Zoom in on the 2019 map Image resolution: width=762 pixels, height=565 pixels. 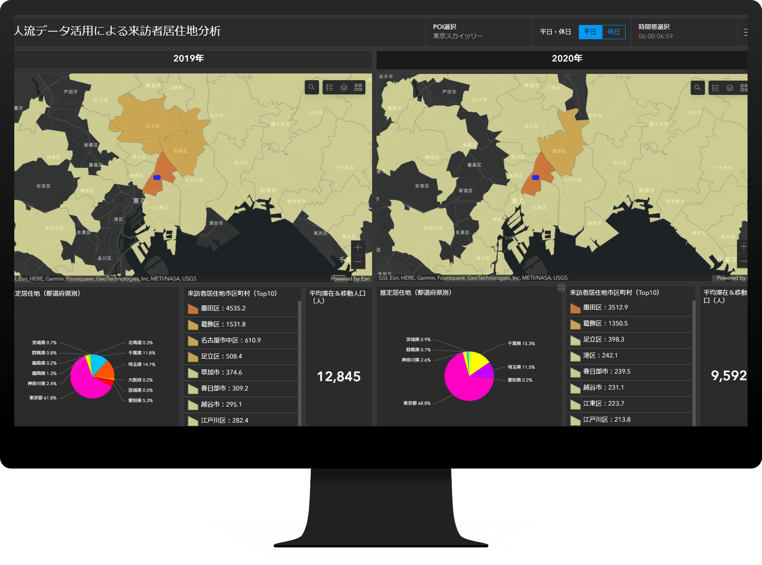[358, 247]
